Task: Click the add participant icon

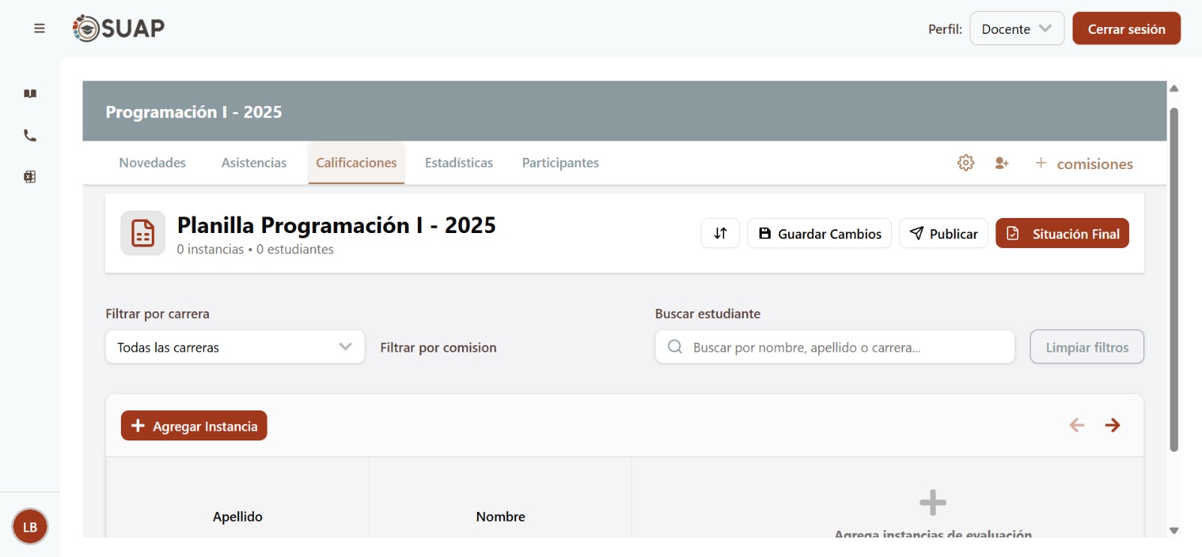Action: [x=1001, y=163]
